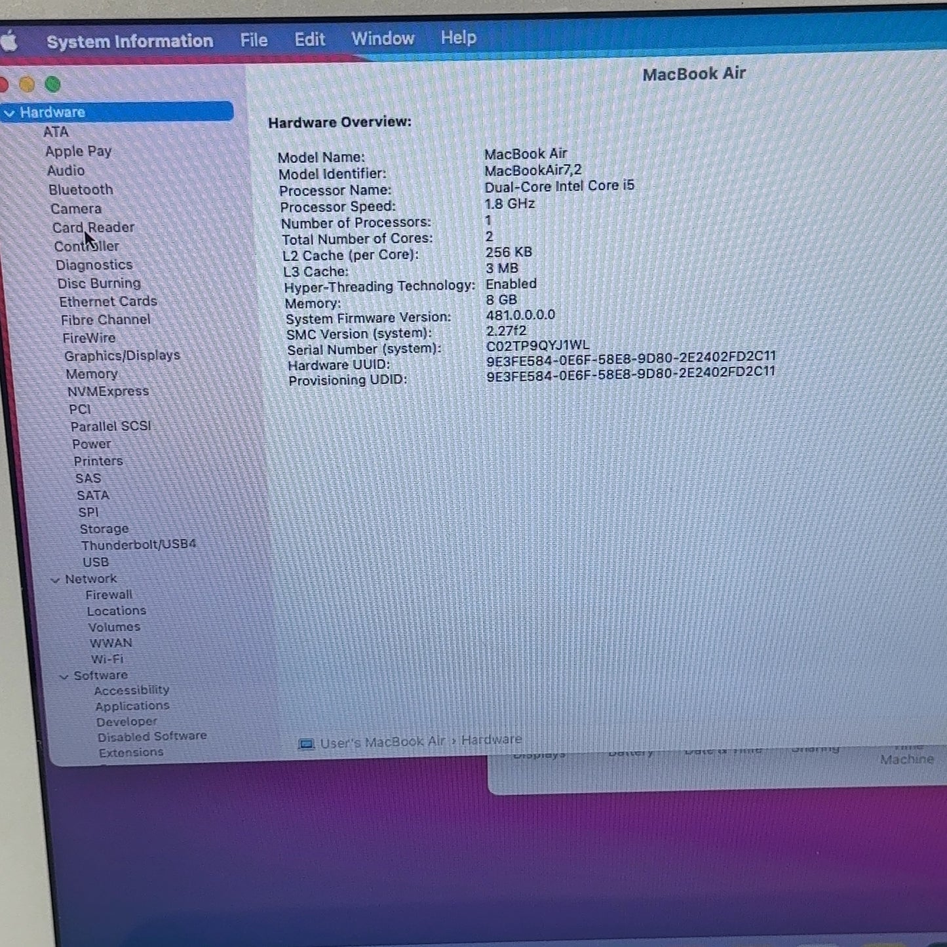
Task: Click the Processor Name value Dual-Core Intel Core i5
Action: [x=560, y=186]
